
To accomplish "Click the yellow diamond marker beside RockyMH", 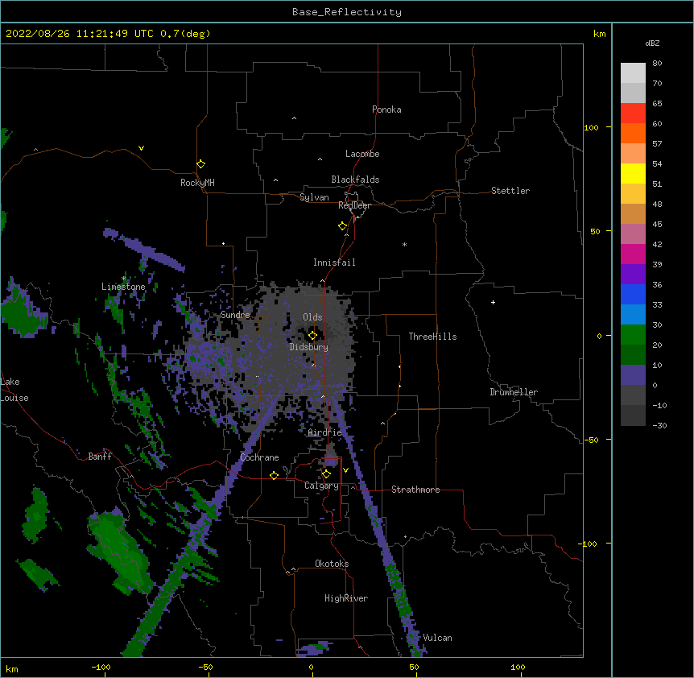I will 200,164.
